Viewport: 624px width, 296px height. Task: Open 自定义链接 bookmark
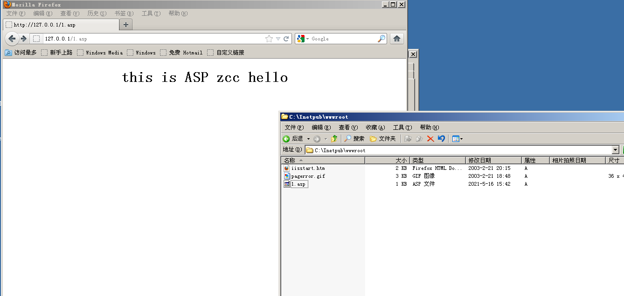pos(226,53)
